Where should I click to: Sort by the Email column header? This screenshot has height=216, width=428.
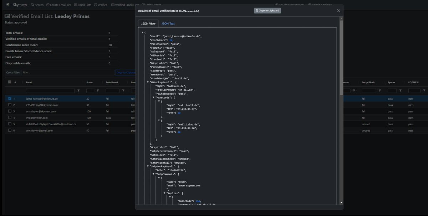tap(29, 82)
